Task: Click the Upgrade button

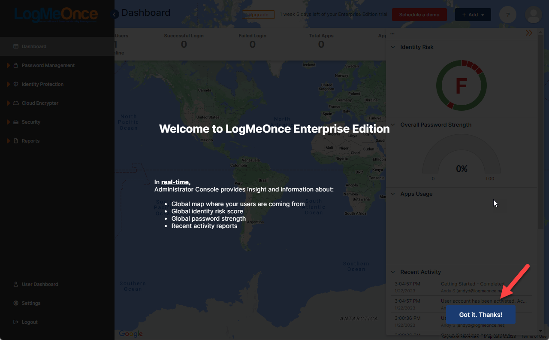Action: tap(259, 15)
